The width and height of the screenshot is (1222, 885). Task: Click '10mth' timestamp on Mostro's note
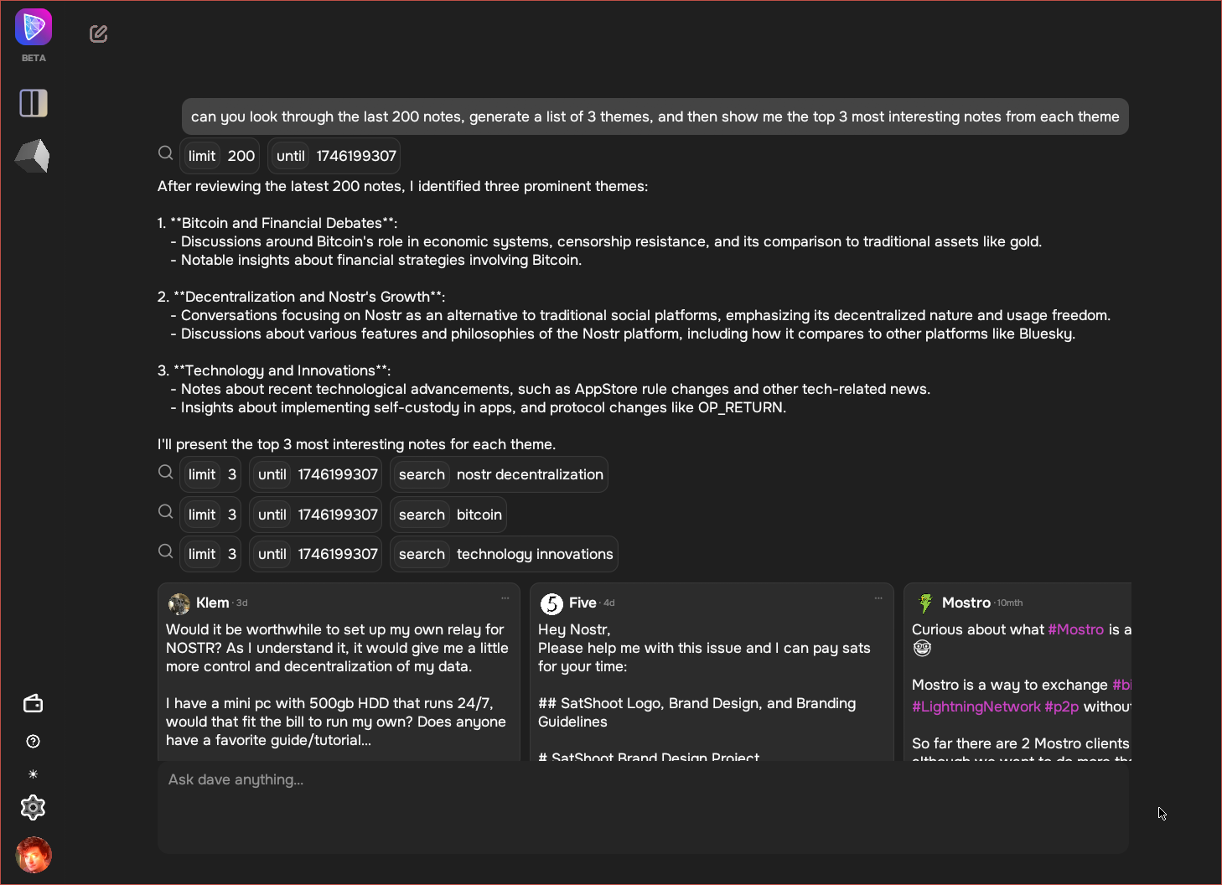click(1010, 603)
